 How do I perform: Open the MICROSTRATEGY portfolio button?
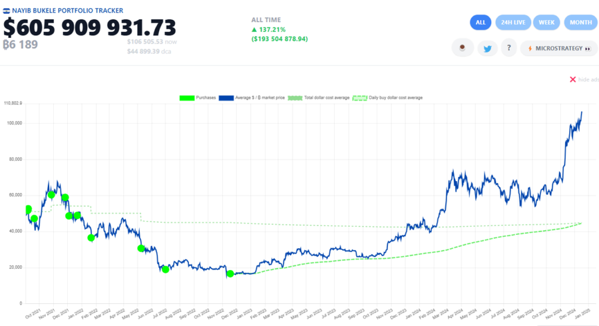pos(559,49)
